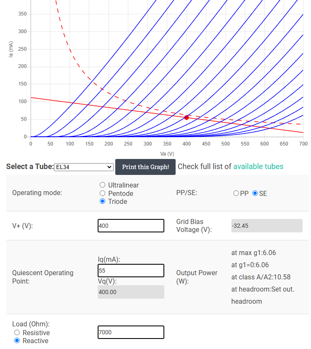Click the 700 tick label on Va axis

303,144
